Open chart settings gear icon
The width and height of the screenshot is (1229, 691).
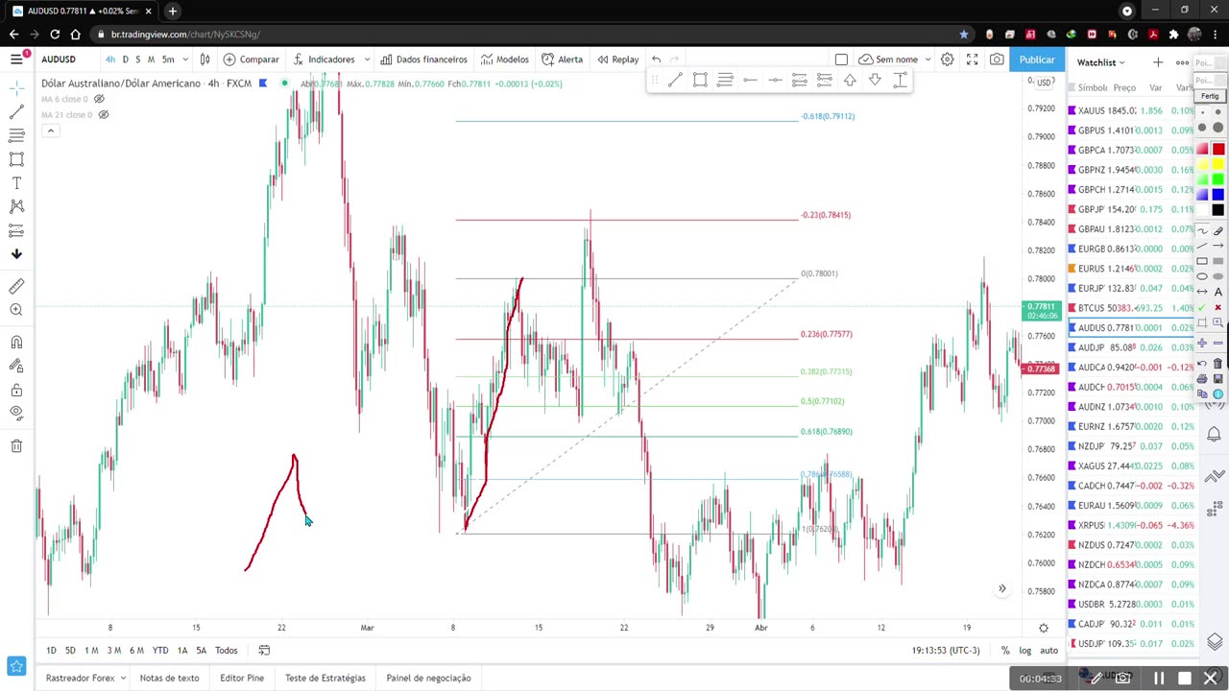point(947,60)
